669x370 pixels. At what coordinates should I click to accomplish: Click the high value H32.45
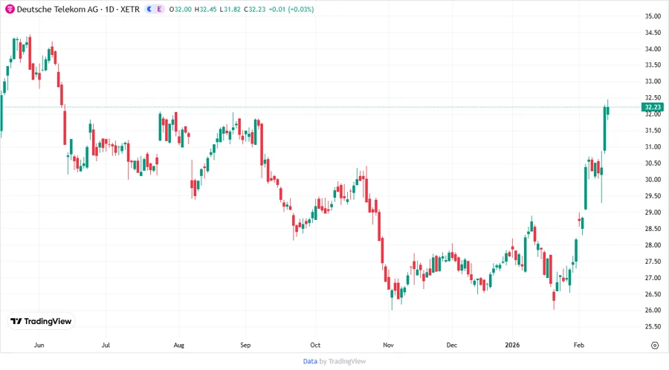click(x=206, y=9)
